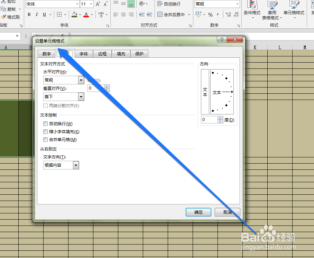Select the 边框 tab in the dialog
The height and width of the screenshot is (258, 314).
(102, 54)
